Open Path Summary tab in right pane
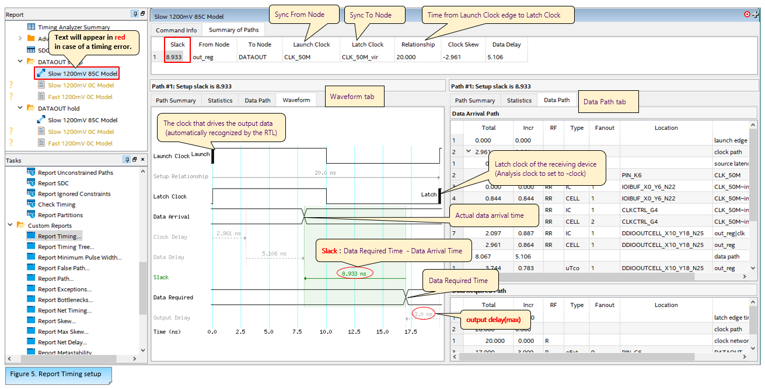 (x=475, y=100)
